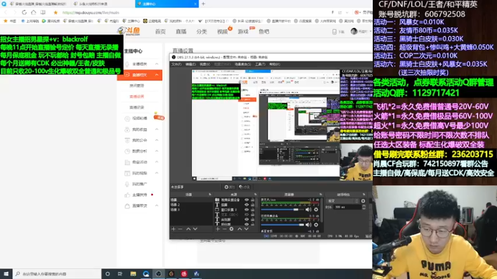Open the OBS 视图(V) menu
The width and height of the screenshot is (497, 279).
point(205,64)
